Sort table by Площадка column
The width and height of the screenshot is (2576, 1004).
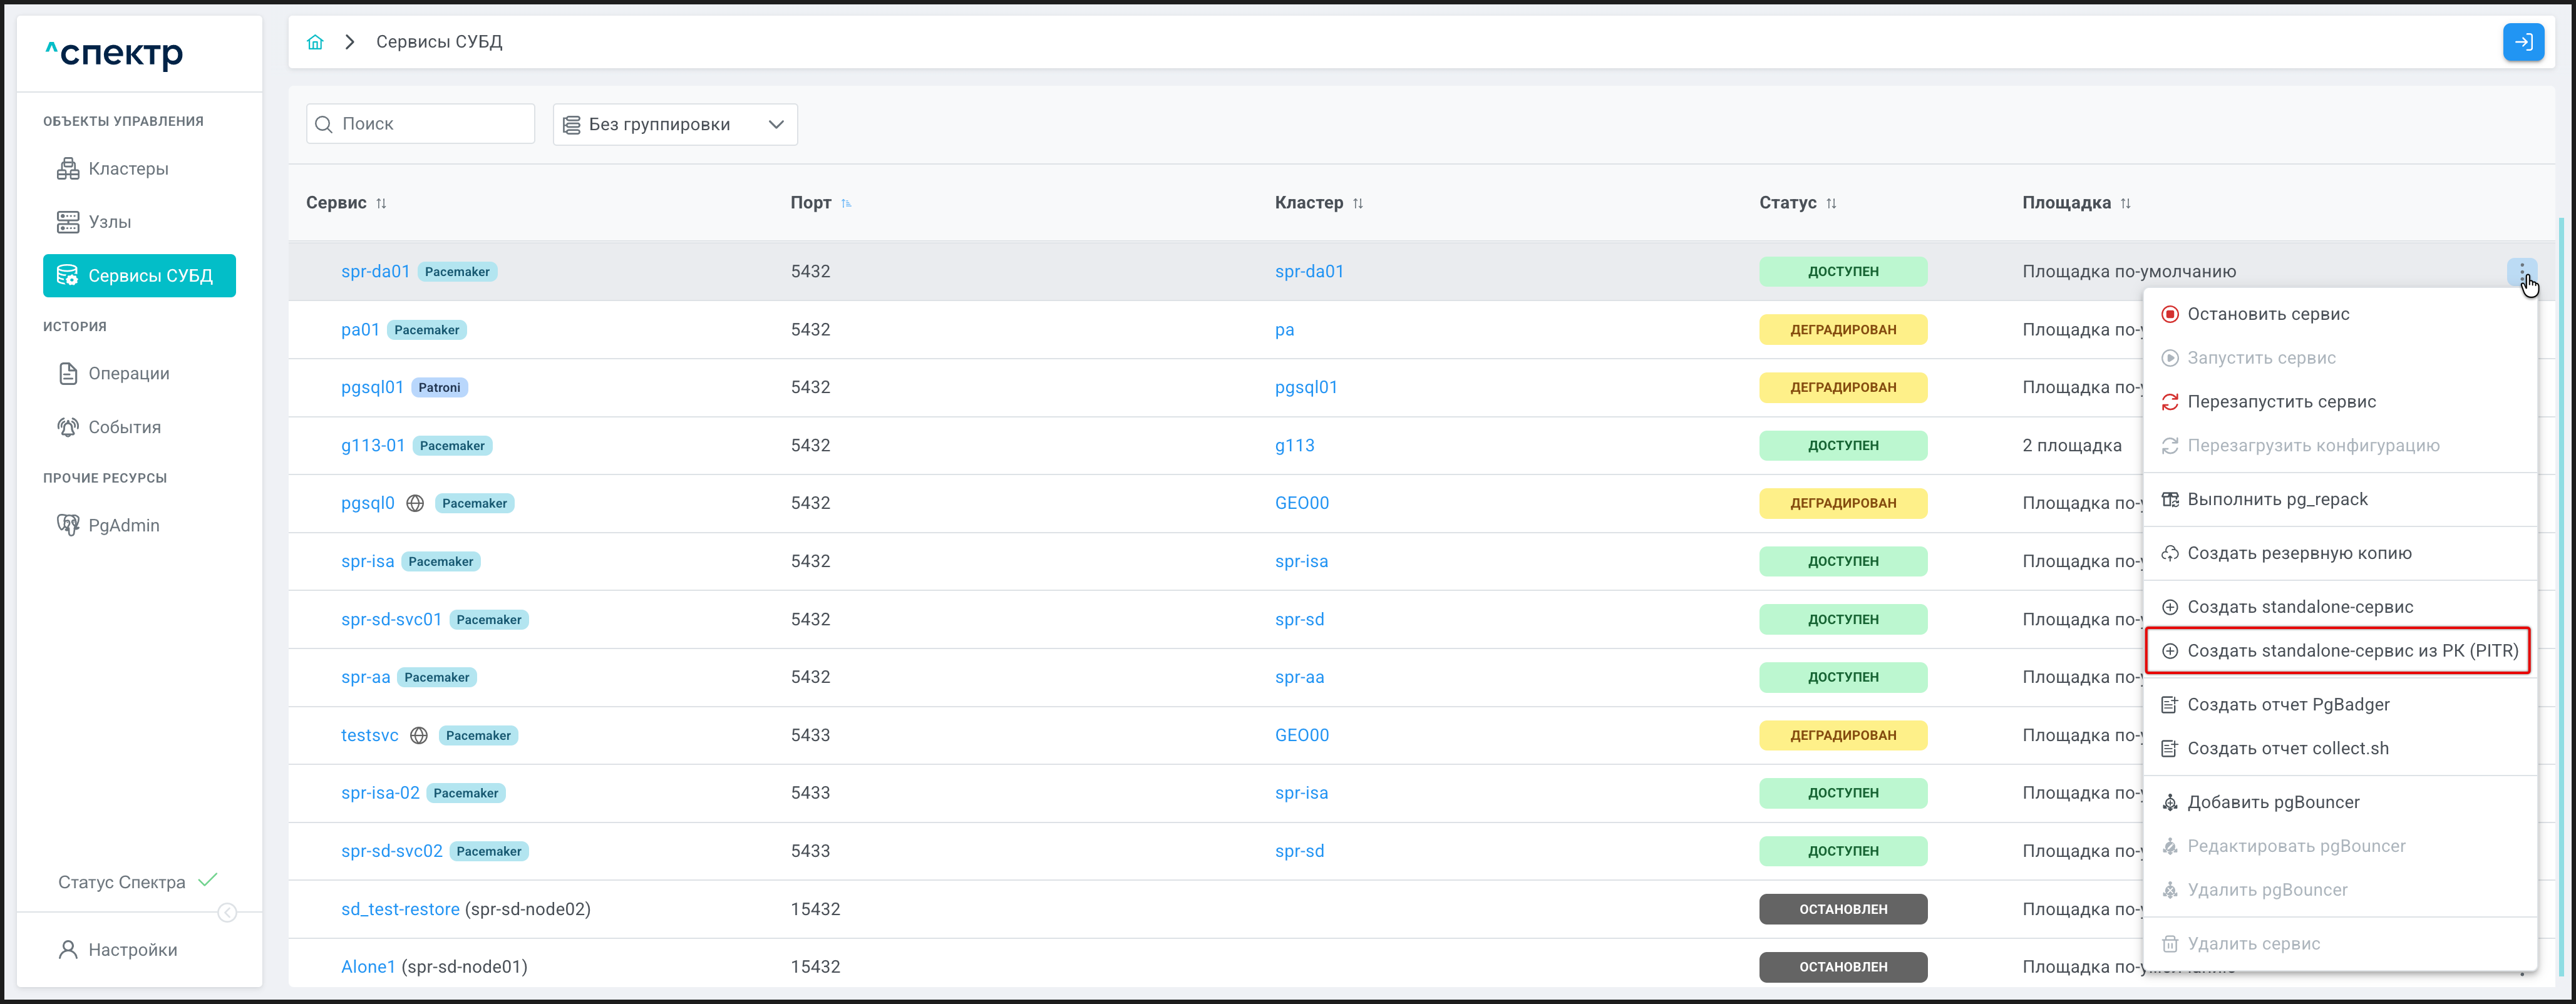click(2125, 203)
